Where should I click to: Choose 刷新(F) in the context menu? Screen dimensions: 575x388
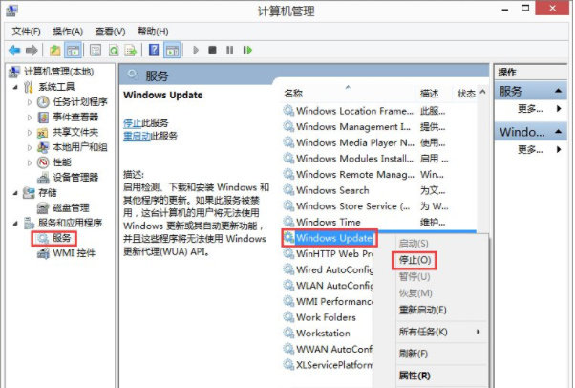click(414, 354)
